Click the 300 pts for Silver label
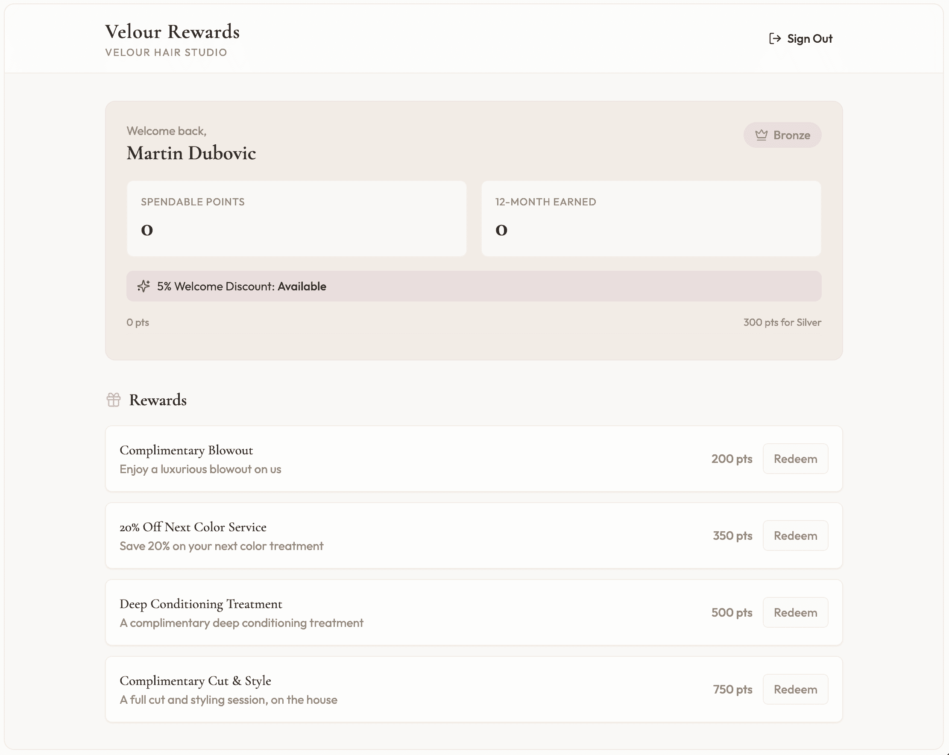949x755 pixels. [782, 322]
